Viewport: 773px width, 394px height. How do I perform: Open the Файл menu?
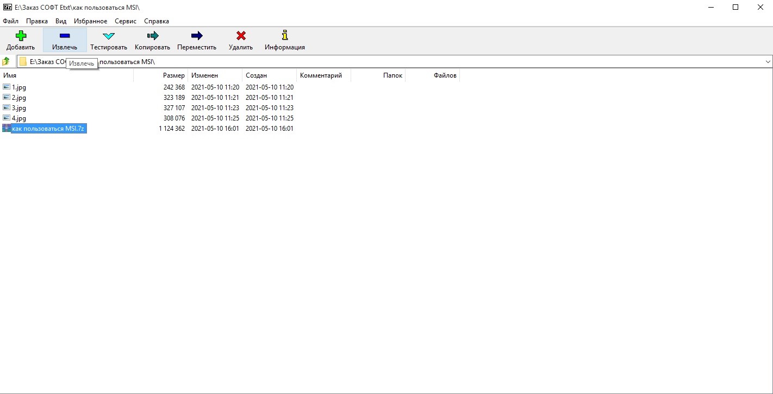tap(11, 21)
